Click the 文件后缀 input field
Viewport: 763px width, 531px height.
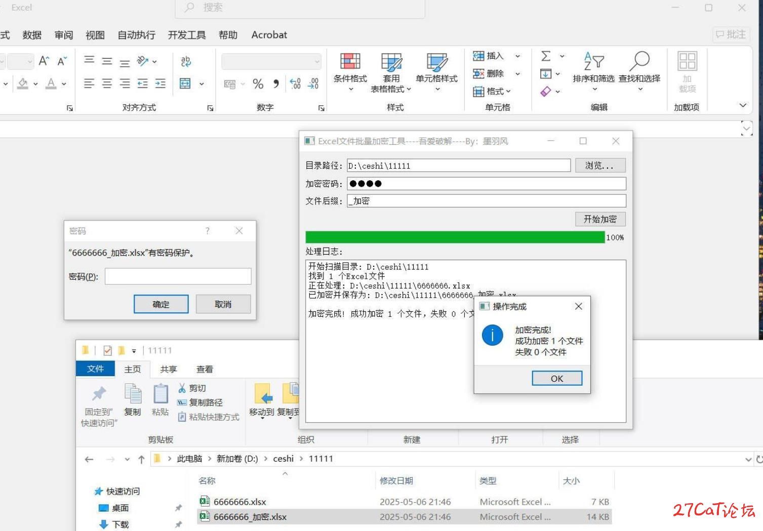tap(487, 201)
